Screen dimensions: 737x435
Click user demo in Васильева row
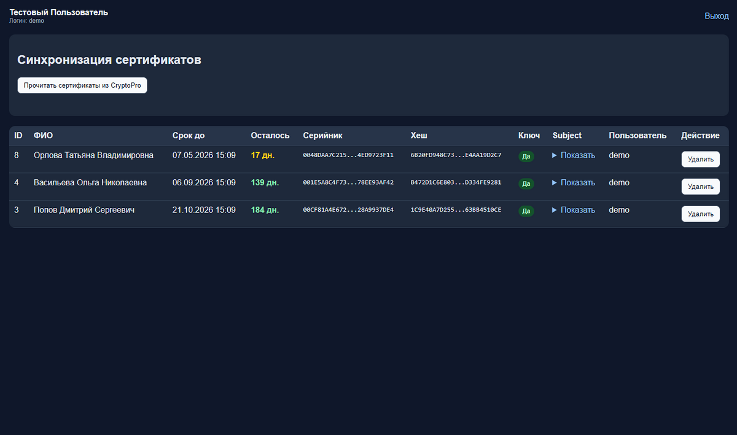pyautogui.click(x=619, y=182)
